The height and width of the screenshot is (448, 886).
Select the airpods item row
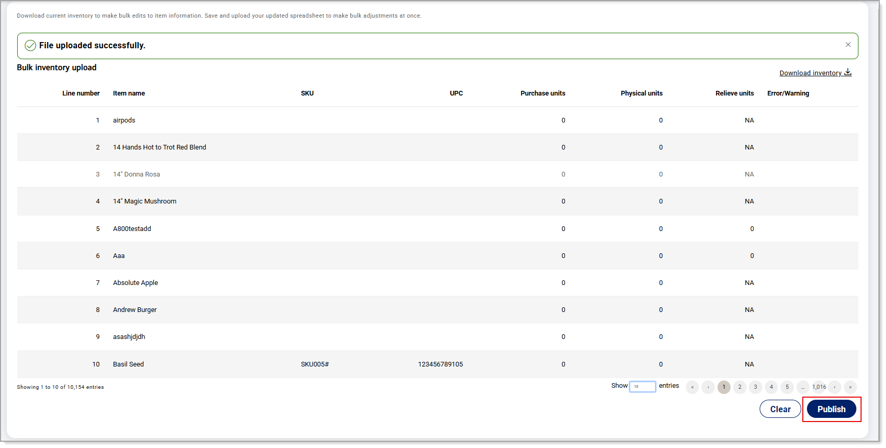click(x=438, y=120)
